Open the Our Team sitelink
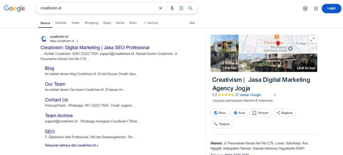The height and width of the screenshot is (155, 343). point(55,84)
